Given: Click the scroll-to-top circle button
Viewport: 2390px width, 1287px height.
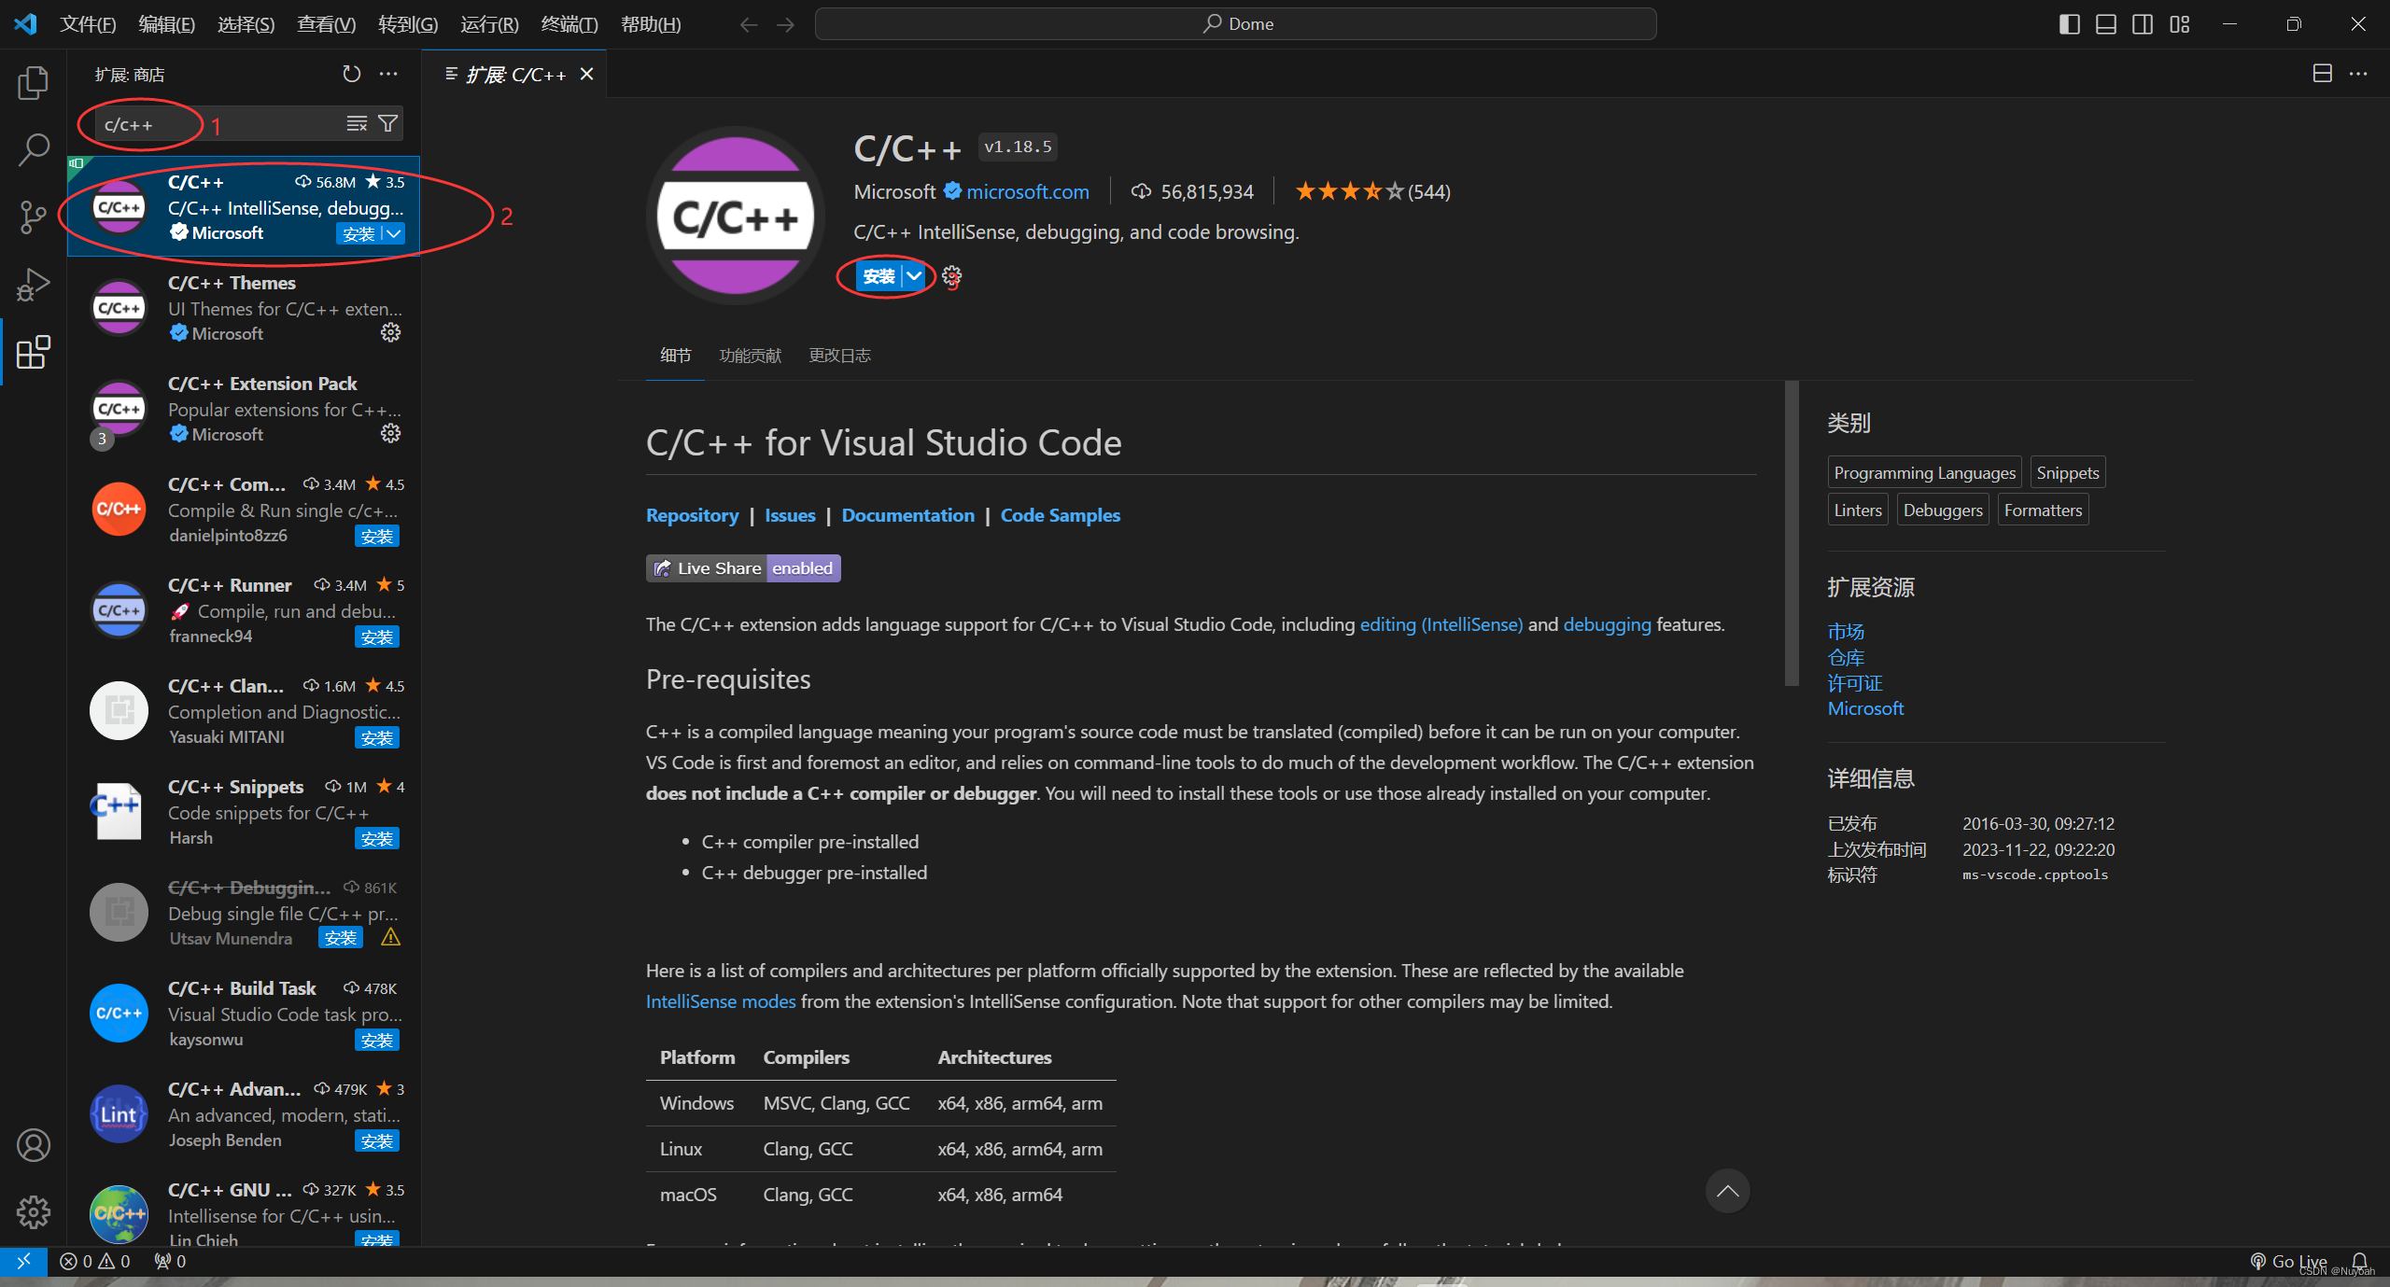Looking at the screenshot, I should 1727,1191.
